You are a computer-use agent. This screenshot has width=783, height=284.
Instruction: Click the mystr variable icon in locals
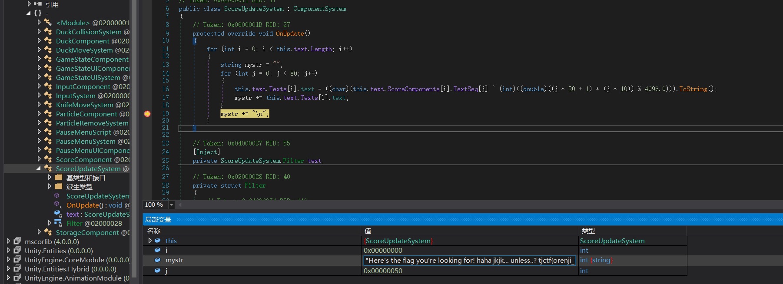pyautogui.click(x=158, y=260)
